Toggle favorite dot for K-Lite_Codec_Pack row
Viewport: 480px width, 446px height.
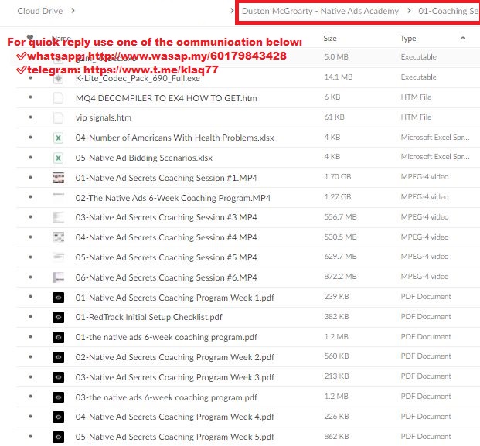pos(30,78)
